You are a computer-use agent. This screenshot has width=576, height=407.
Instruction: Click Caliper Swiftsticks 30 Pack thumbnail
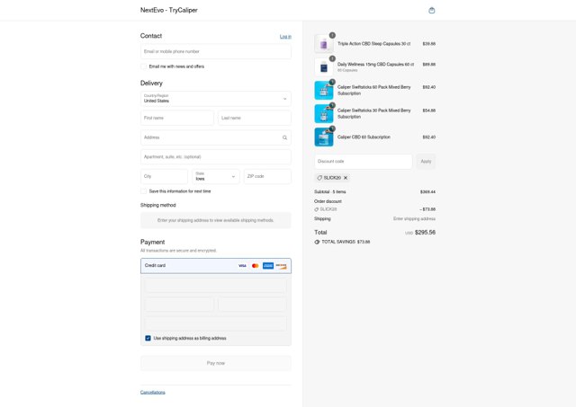click(x=324, y=113)
